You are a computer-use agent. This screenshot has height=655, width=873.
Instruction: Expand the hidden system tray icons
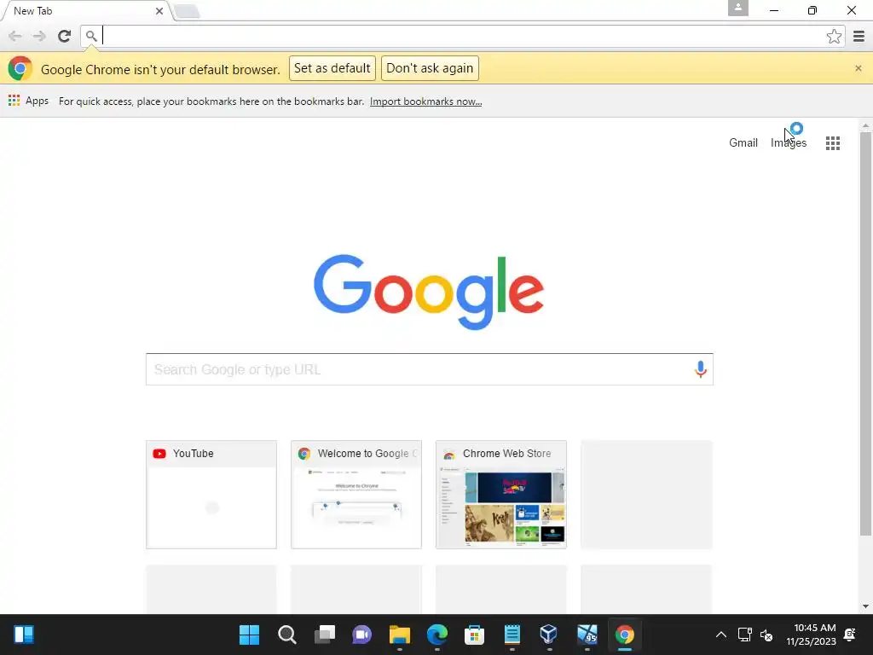pyautogui.click(x=721, y=635)
